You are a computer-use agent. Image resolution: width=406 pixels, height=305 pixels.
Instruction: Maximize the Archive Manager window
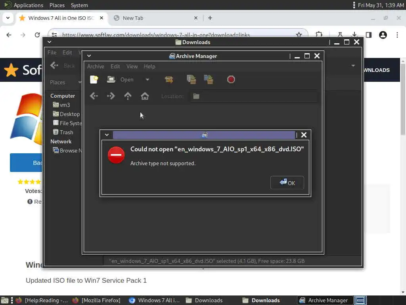click(307, 56)
